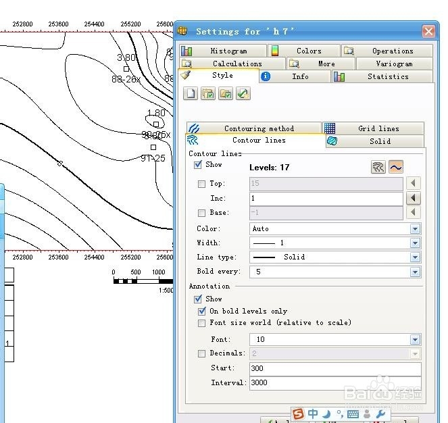Uncheck On bold levels only
Viewport: 448px width, 423px height.
coord(202,311)
